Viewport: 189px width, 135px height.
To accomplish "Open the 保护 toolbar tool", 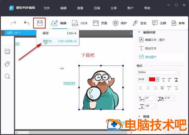I will pyautogui.click(x=120, y=23).
